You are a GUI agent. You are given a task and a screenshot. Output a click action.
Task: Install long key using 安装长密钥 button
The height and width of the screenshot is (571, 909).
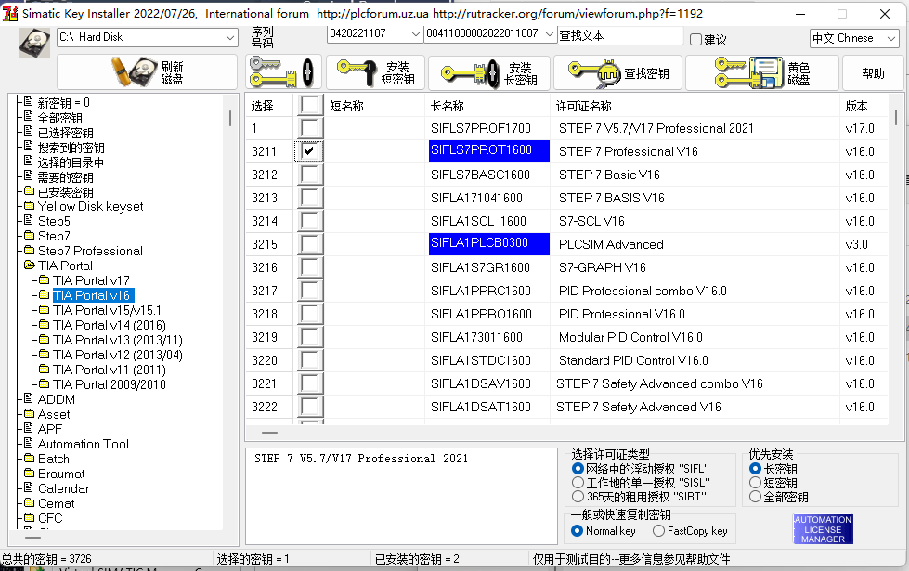[488, 73]
